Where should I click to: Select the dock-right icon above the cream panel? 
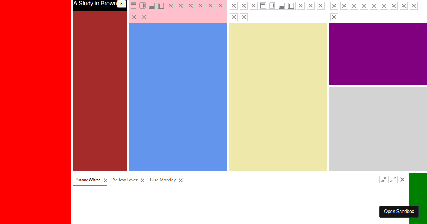(272, 5)
